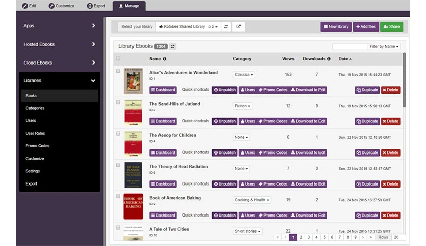This screenshot has width=426, height=246.
Task: Open the Cooking & Health category dropdown
Action: [x=252, y=200]
